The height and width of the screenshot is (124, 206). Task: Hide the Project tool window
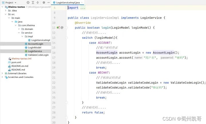point(48,3)
